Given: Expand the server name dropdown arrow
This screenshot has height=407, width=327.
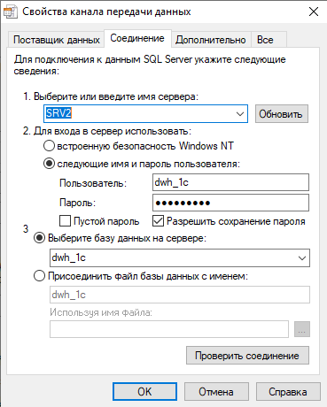Looking at the screenshot, I should coord(240,114).
